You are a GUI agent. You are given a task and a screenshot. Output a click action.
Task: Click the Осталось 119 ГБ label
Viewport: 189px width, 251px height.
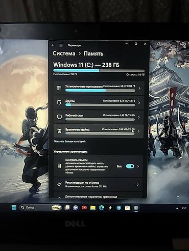pos(135,74)
